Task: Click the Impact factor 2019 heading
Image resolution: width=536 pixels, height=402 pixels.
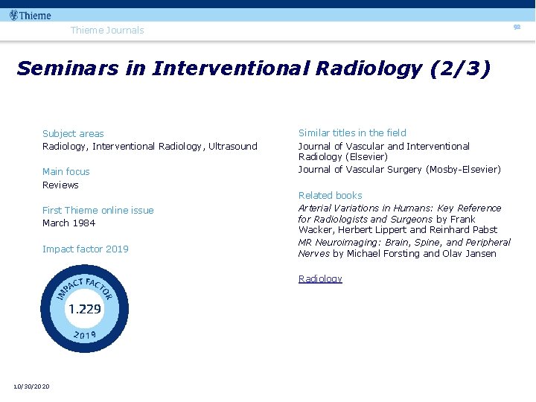Action: 86,249
